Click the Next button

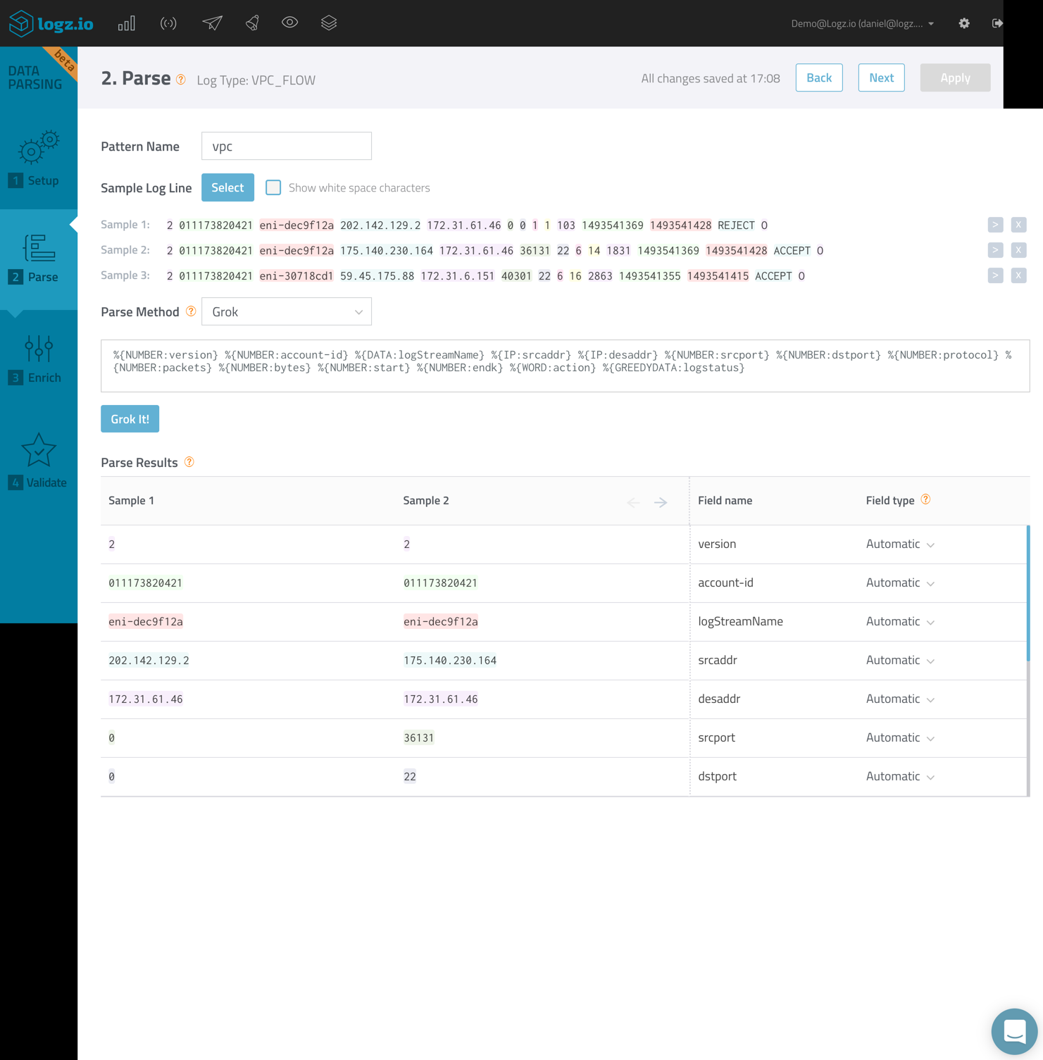pyautogui.click(x=881, y=77)
